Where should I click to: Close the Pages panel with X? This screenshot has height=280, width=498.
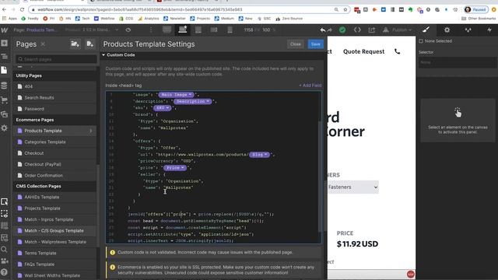(x=43, y=44)
